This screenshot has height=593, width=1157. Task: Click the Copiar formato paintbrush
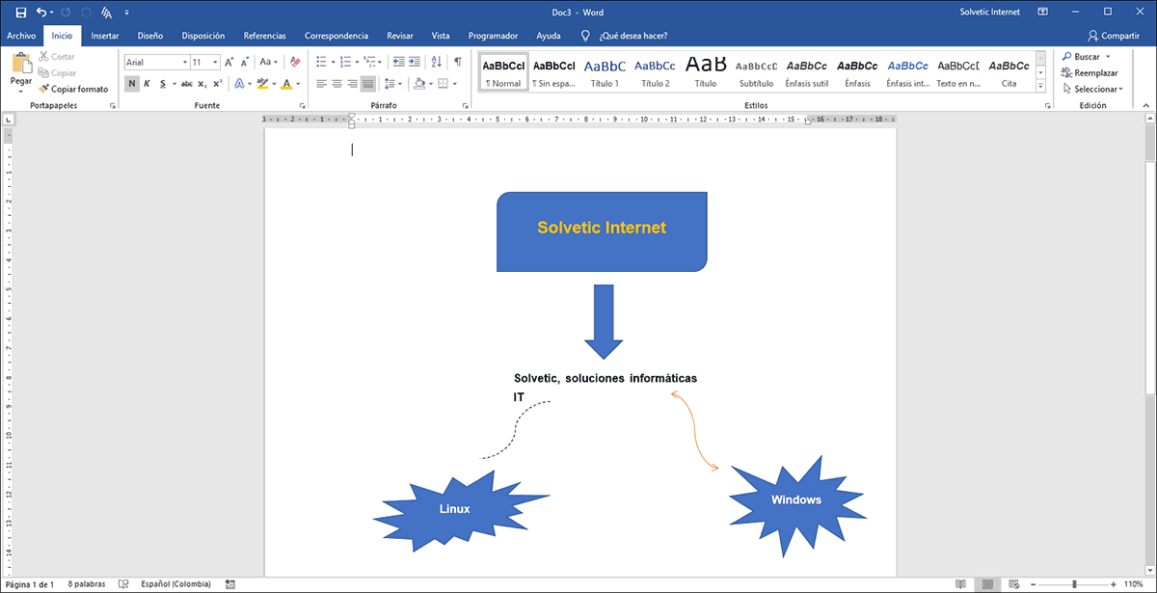[73, 89]
